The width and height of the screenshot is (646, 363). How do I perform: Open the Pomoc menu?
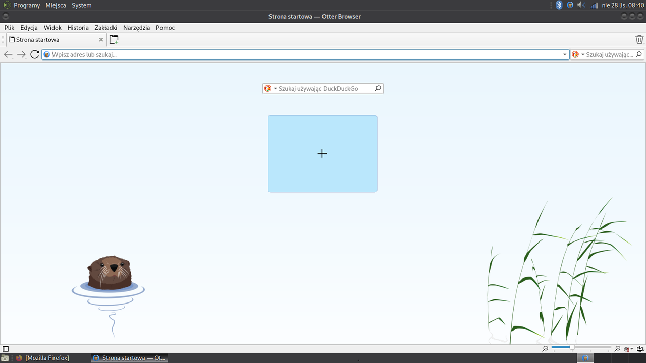tap(166, 28)
